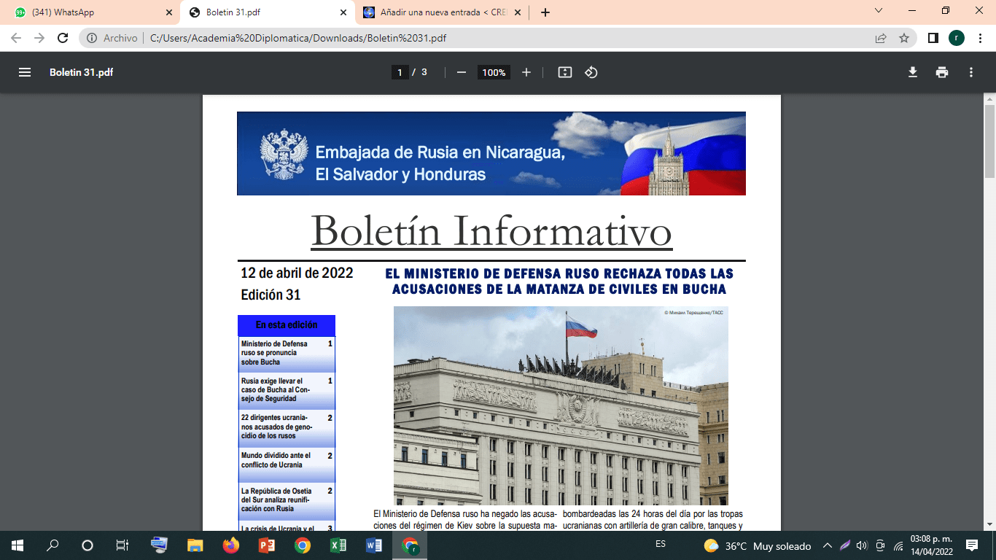The width and height of the screenshot is (996, 560).
Task: Open PowerPoint from the taskbar
Action: pyautogui.click(x=267, y=545)
